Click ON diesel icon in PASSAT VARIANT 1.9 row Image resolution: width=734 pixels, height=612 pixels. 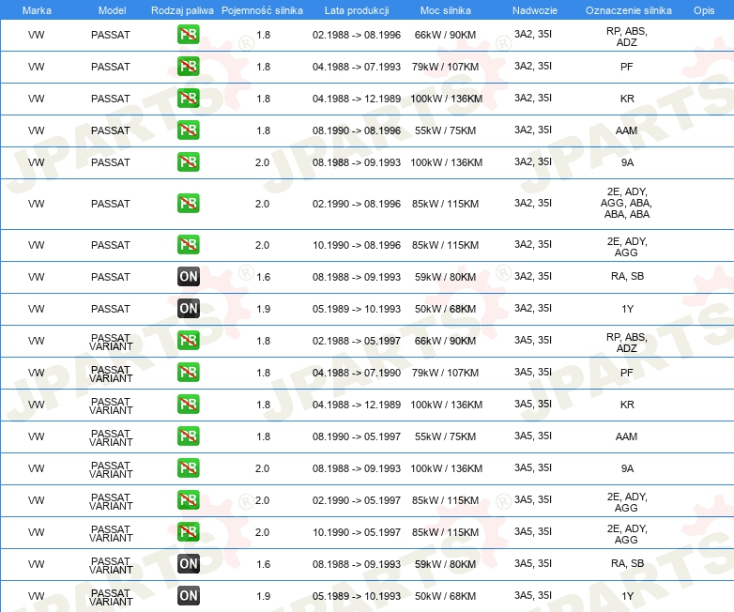[x=188, y=595]
